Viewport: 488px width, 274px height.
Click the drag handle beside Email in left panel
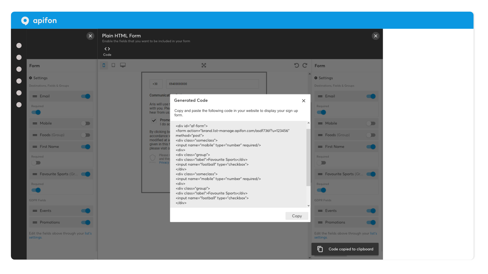(x=35, y=96)
